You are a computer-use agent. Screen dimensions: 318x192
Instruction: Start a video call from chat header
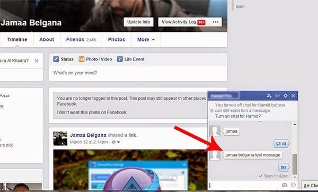coord(277,95)
